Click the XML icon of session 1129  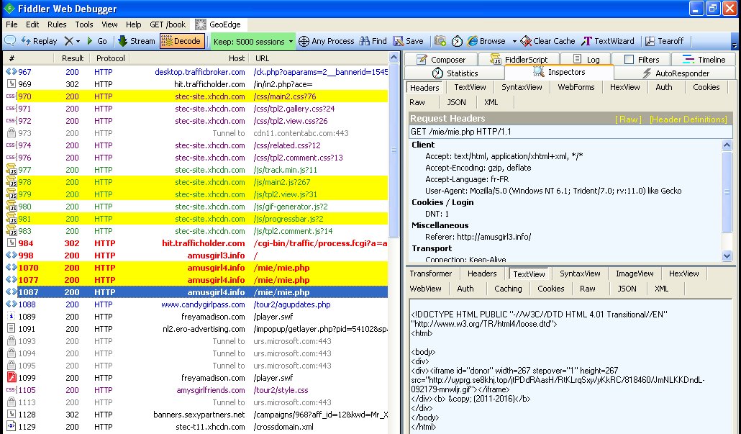tap(12, 426)
